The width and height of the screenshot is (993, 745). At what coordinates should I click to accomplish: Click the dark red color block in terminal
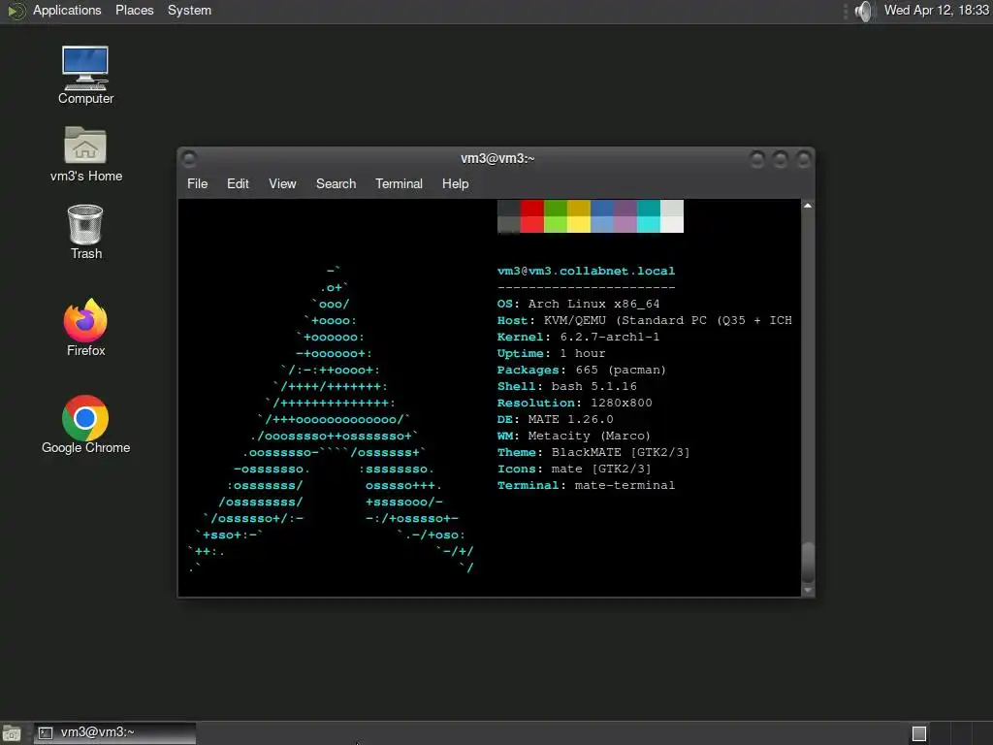532,208
